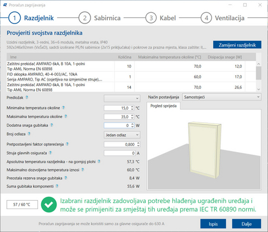268x232 pixels.
Task: Decrease Minimalna temperatura okoline with down arrow
Action: click(132, 109)
